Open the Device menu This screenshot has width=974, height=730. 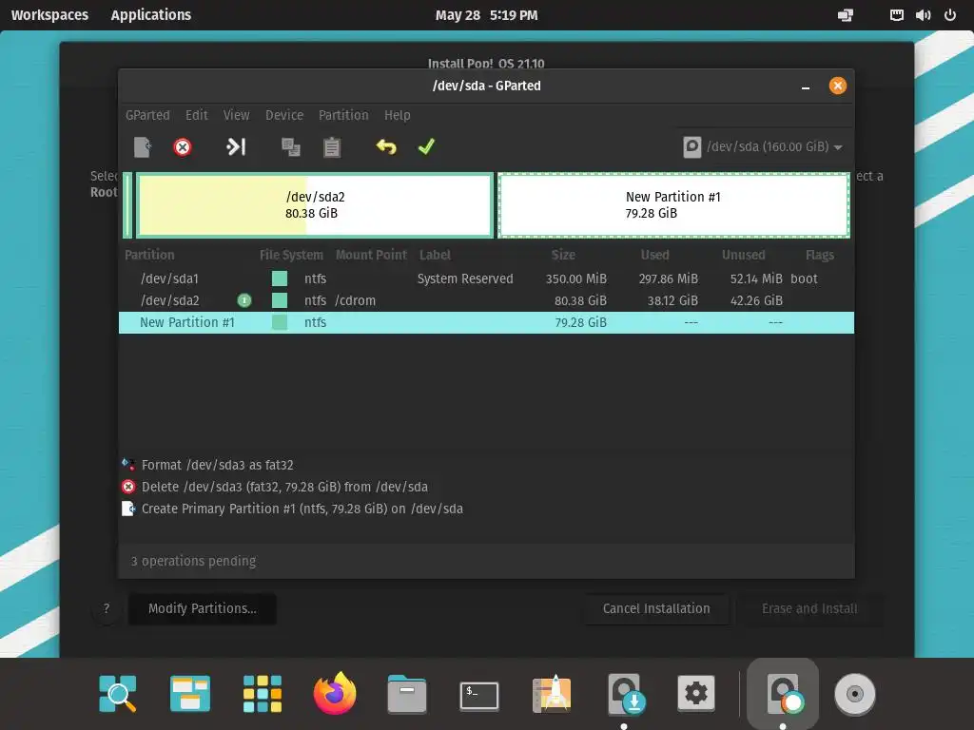click(283, 115)
